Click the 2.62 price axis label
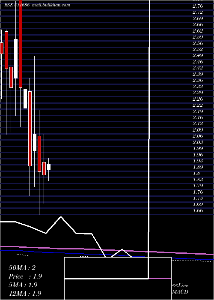Screen dimensions: 214x300 click(198, 31)
